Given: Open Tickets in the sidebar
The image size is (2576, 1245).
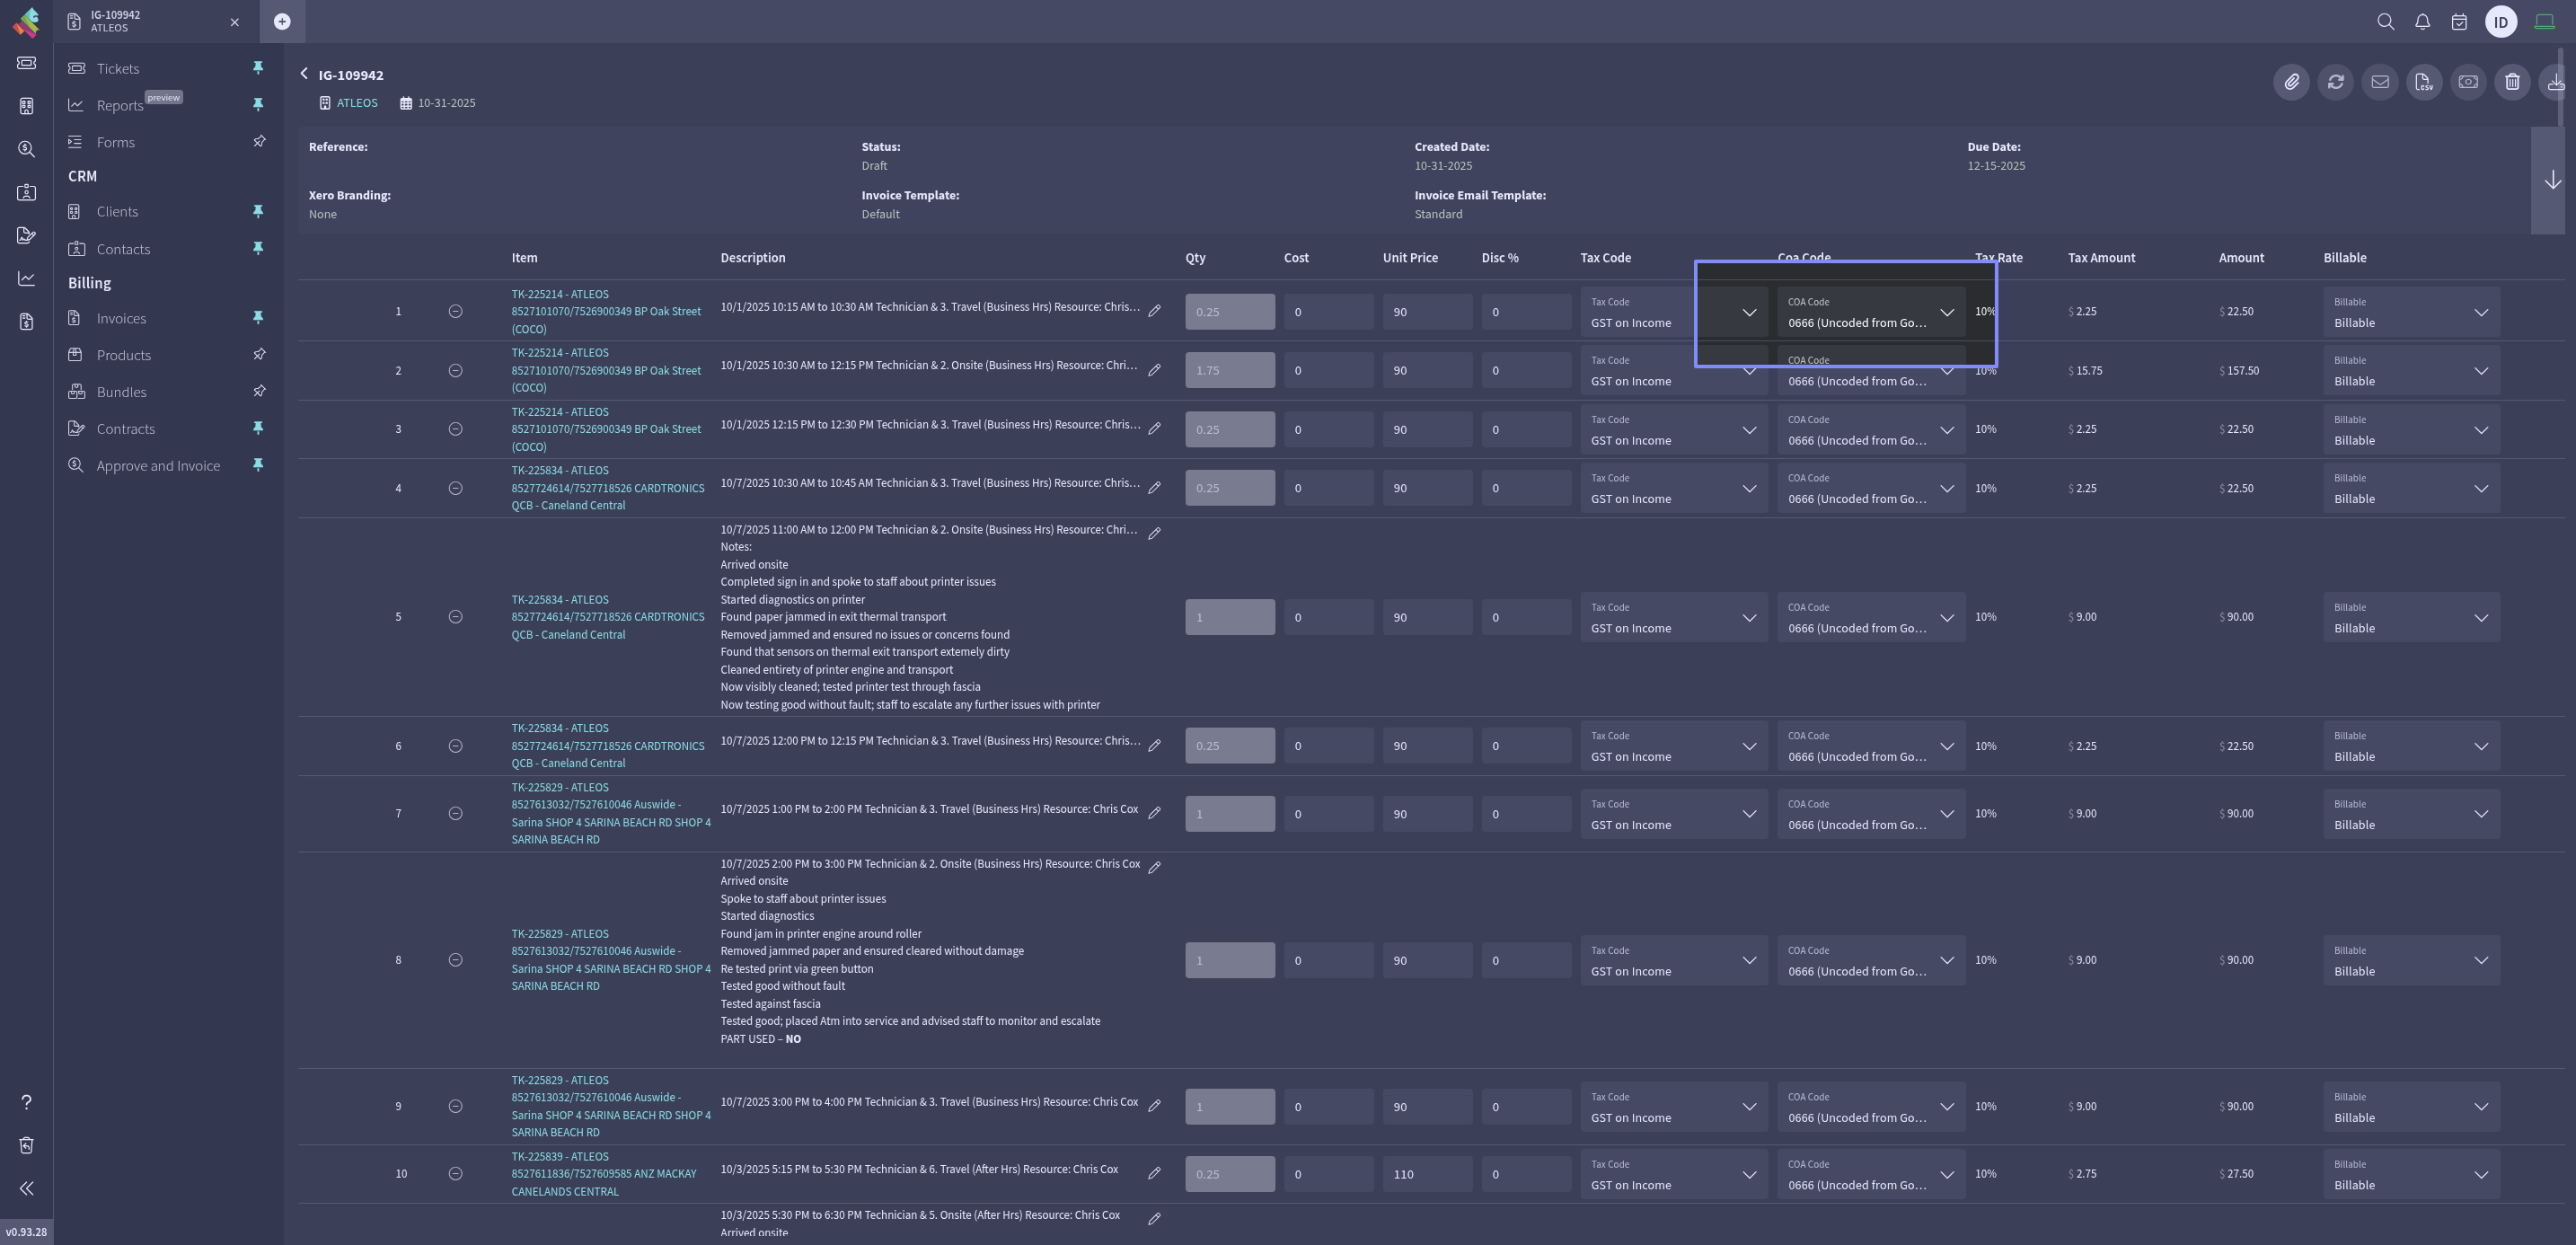Looking at the screenshot, I should coord(118,68).
